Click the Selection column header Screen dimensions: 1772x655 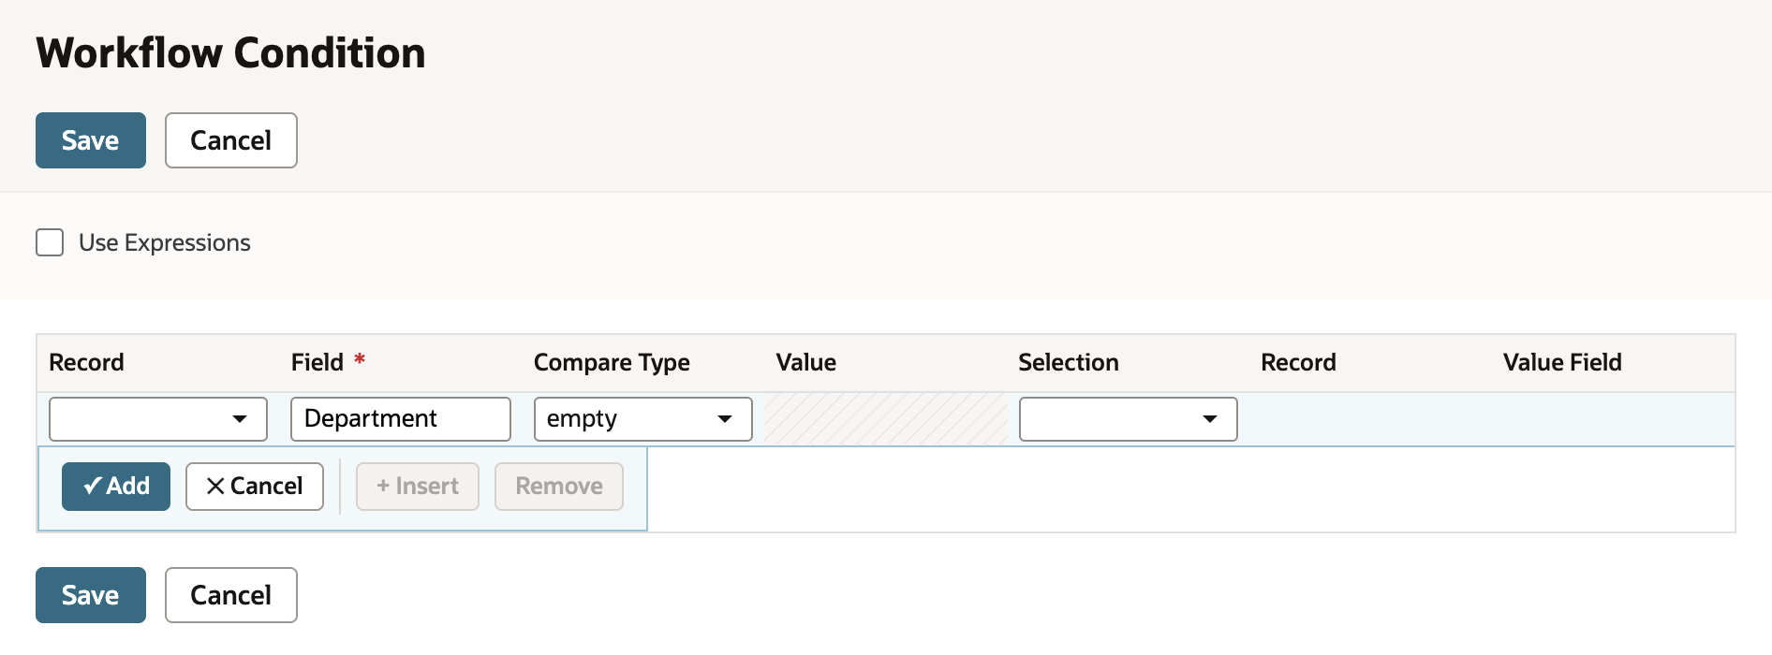(x=1069, y=362)
